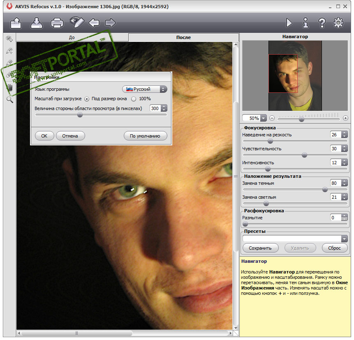354x340 pixels.
Task: Click the Print icon in the toolbar
Action: tap(57, 23)
